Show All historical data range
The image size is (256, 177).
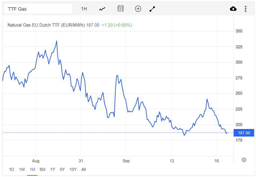84,169
